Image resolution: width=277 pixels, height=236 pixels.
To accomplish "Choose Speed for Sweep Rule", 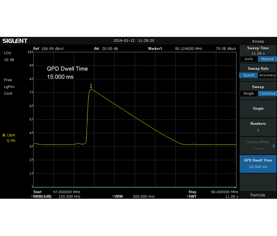I will tap(249, 75).
